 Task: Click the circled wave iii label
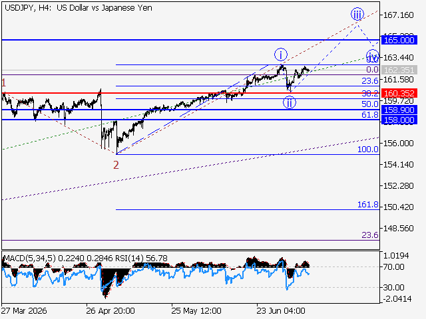click(x=357, y=14)
